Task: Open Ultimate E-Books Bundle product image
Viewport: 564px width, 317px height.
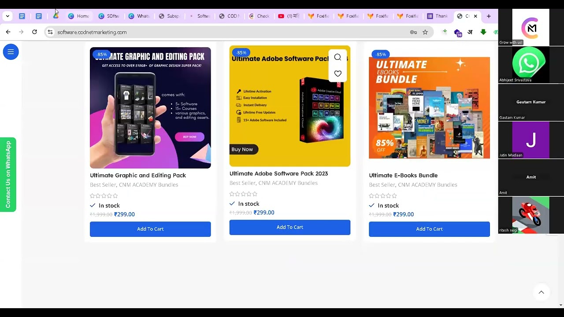Action: pyautogui.click(x=429, y=107)
